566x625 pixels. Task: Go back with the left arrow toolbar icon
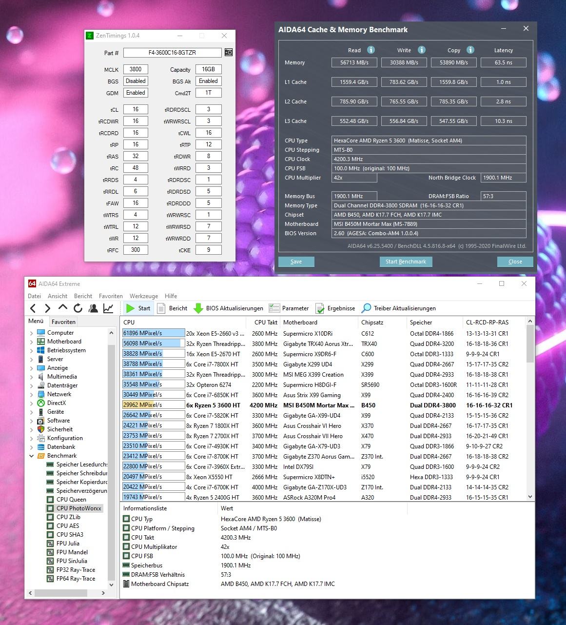coord(33,308)
